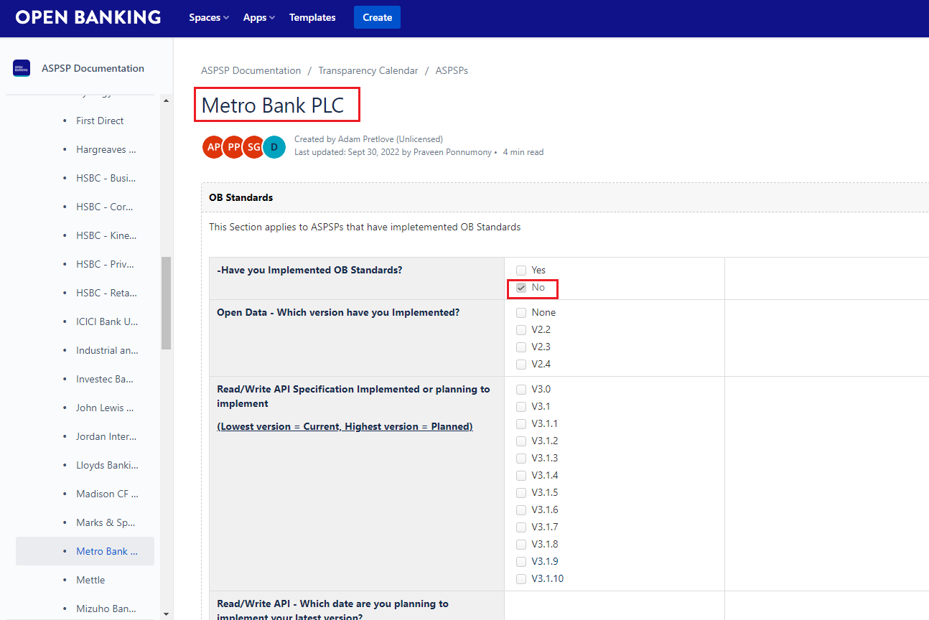Open the Jordan Inter... sidebar page
The height and width of the screenshot is (620, 929).
tap(106, 436)
